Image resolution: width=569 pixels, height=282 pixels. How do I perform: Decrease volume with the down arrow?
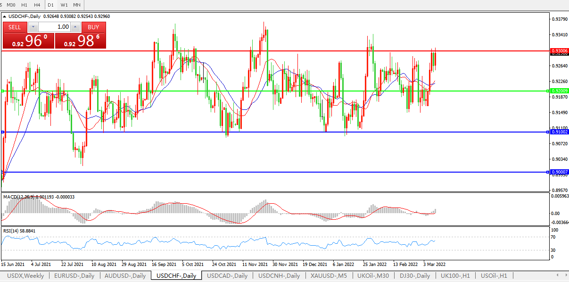(33, 27)
